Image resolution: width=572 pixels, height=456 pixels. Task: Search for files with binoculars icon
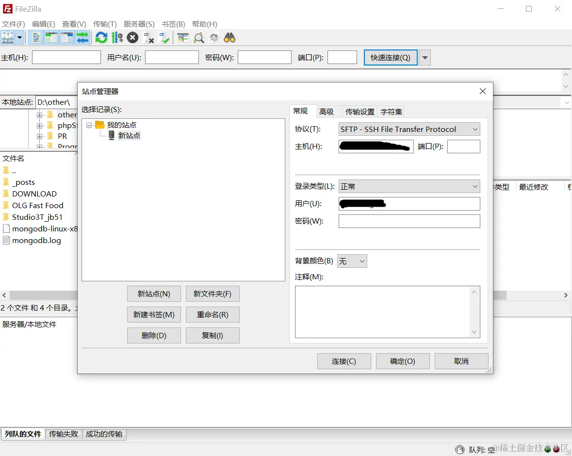[x=229, y=37]
